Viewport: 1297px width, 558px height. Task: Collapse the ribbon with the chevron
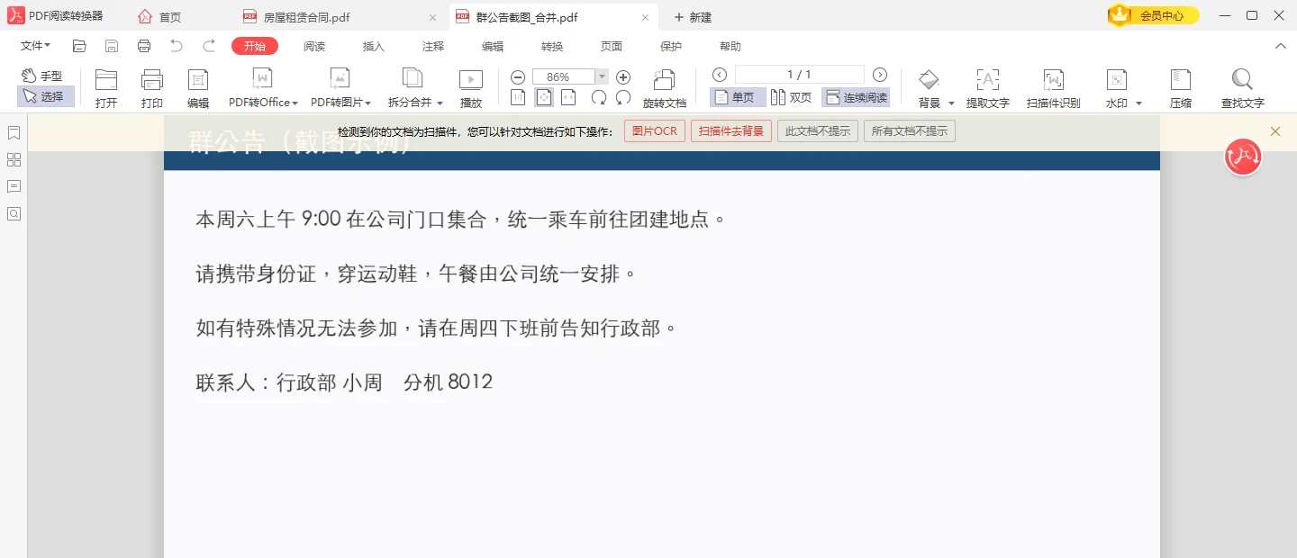tap(1281, 46)
